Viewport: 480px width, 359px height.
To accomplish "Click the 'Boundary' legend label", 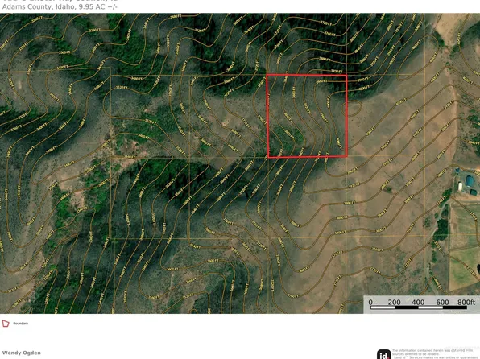I will pos(20,324).
